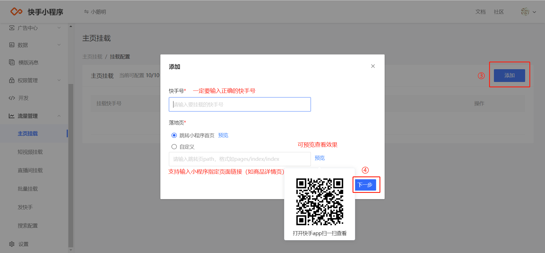Viewport: 545px width, 253px height.
Task: Click the sidebar vertical scrollbar thumb
Action: (71, 166)
